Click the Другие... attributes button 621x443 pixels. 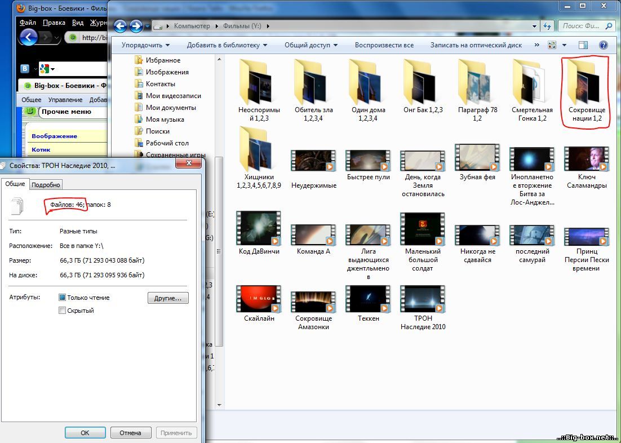click(168, 298)
